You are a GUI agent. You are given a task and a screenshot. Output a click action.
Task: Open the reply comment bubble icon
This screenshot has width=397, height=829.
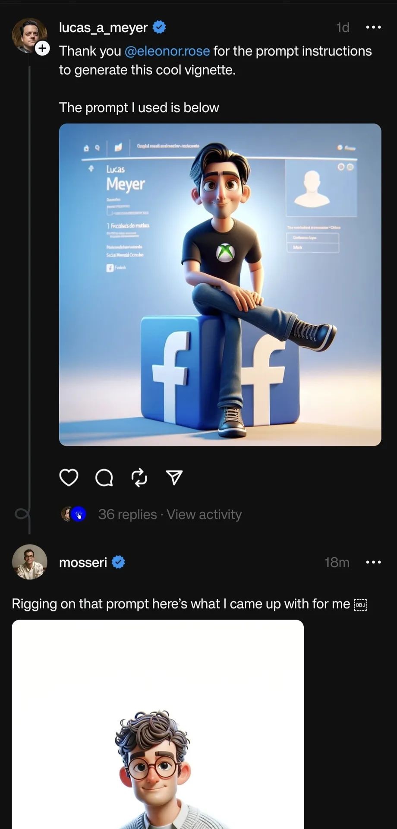tap(104, 478)
